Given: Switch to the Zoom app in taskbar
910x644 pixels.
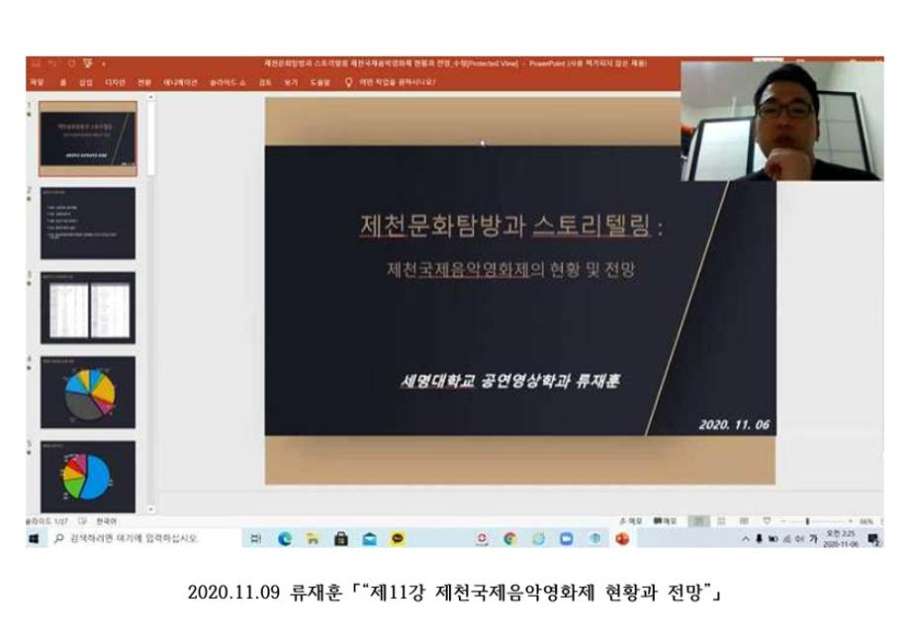Looking at the screenshot, I should pyautogui.click(x=568, y=539).
